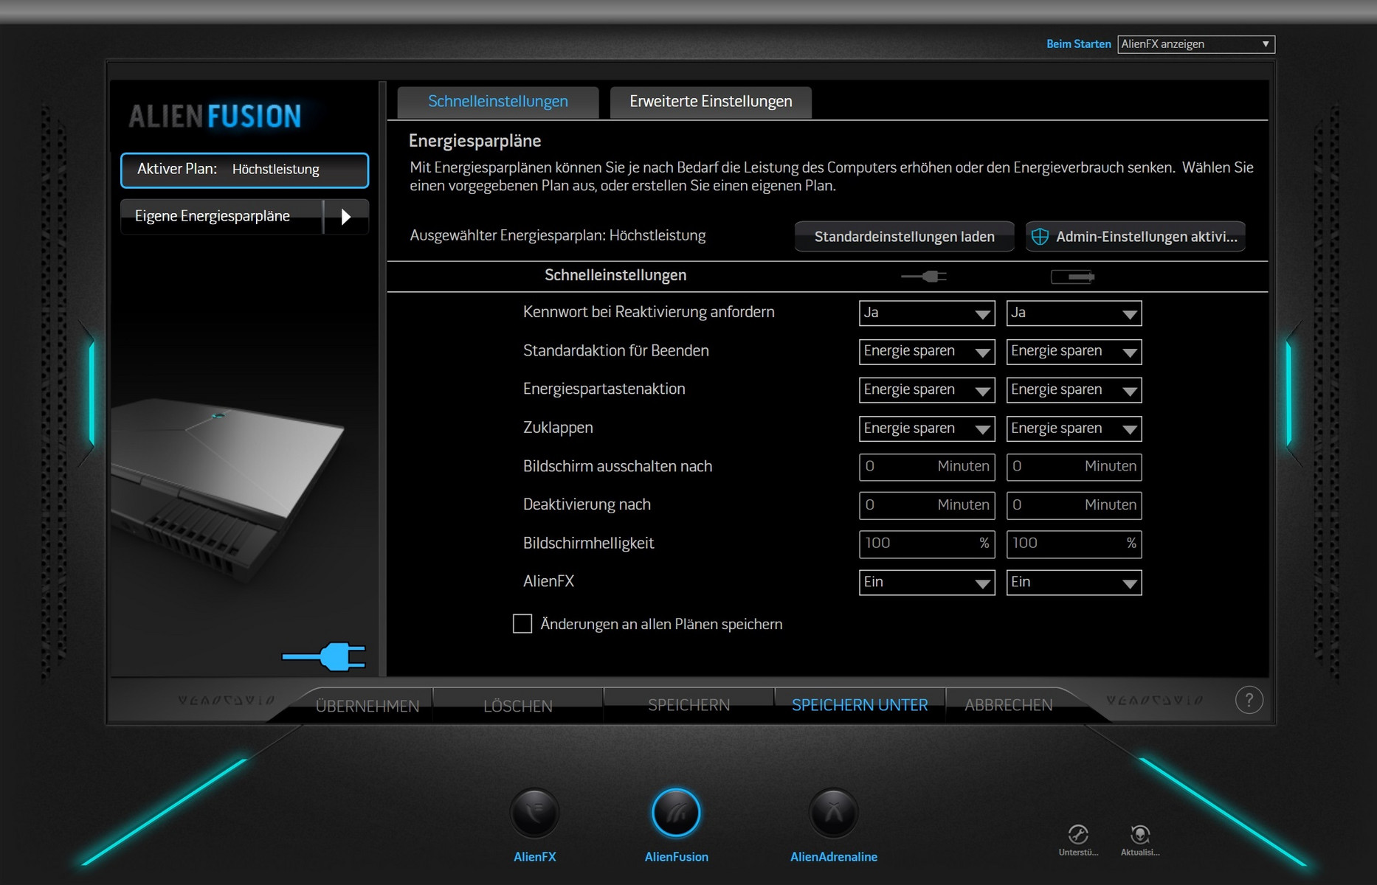The width and height of the screenshot is (1377, 885).
Task: Click the SPEICHERN UNTER button
Action: click(x=860, y=706)
